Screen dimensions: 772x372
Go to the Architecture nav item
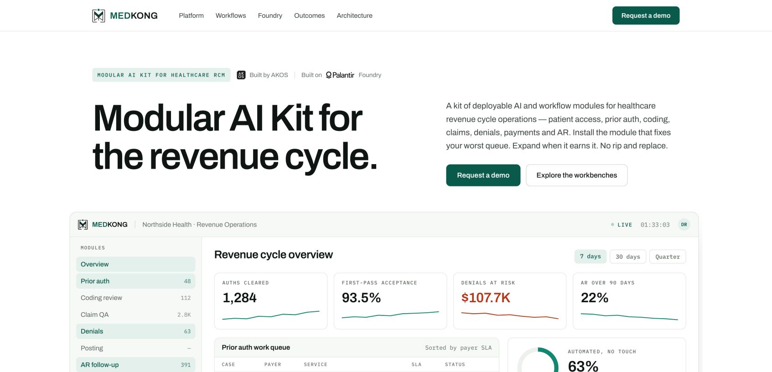click(x=355, y=15)
